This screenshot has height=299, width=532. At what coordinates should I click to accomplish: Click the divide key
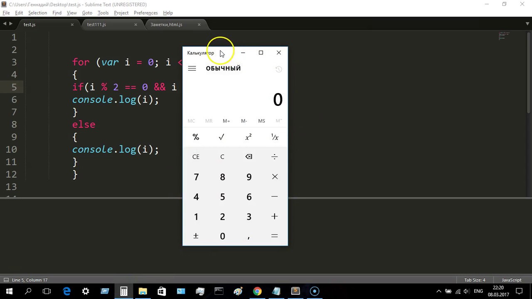coord(275,157)
